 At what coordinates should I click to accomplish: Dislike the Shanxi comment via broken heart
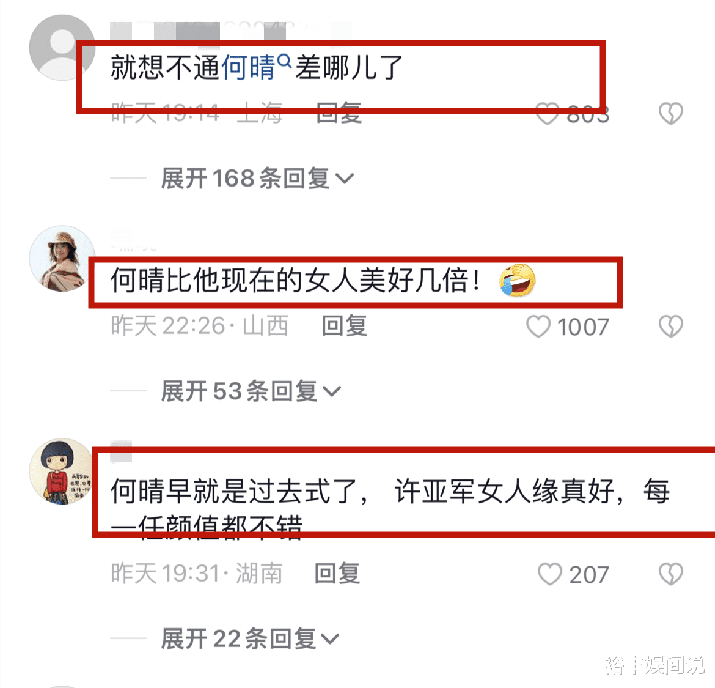(671, 326)
